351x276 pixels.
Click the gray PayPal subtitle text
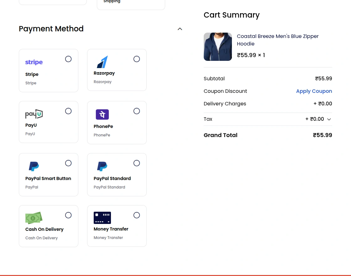(x=32, y=187)
